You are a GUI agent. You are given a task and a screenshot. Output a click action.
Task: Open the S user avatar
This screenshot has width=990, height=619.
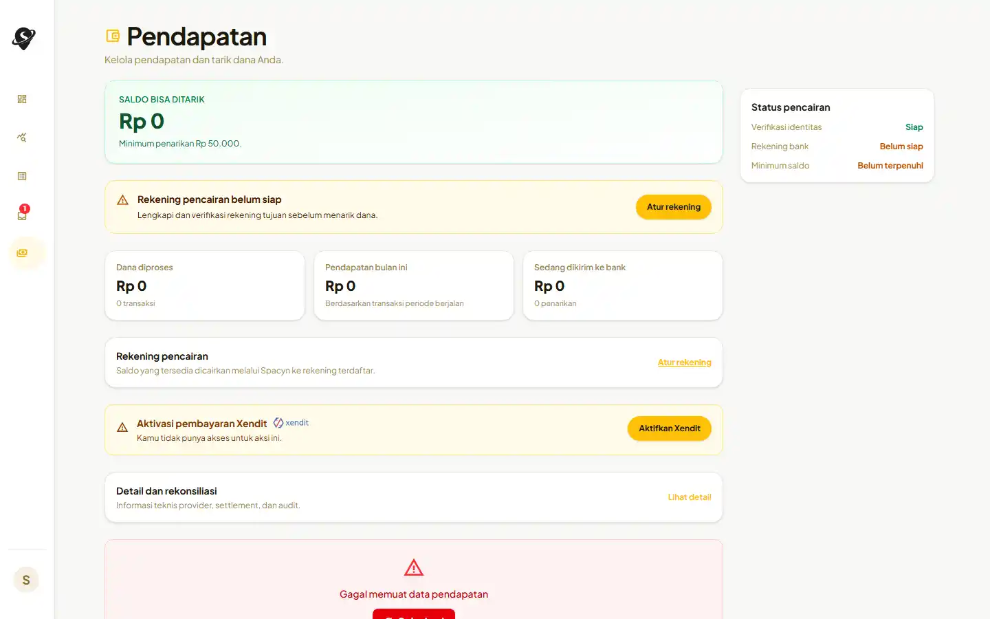tap(26, 580)
